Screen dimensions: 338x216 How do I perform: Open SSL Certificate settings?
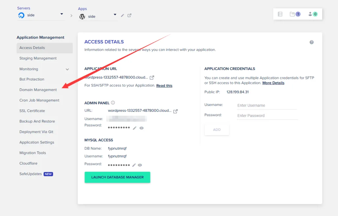coord(32,111)
